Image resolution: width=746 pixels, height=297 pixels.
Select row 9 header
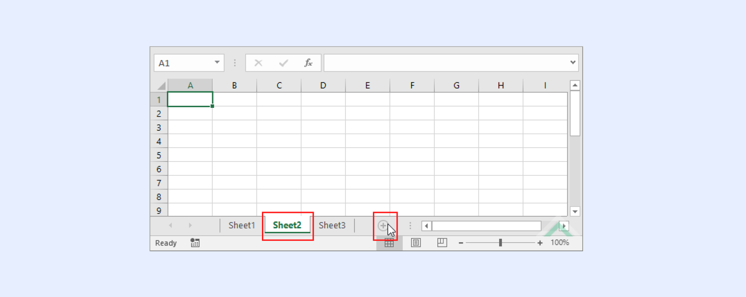tap(159, 210)
